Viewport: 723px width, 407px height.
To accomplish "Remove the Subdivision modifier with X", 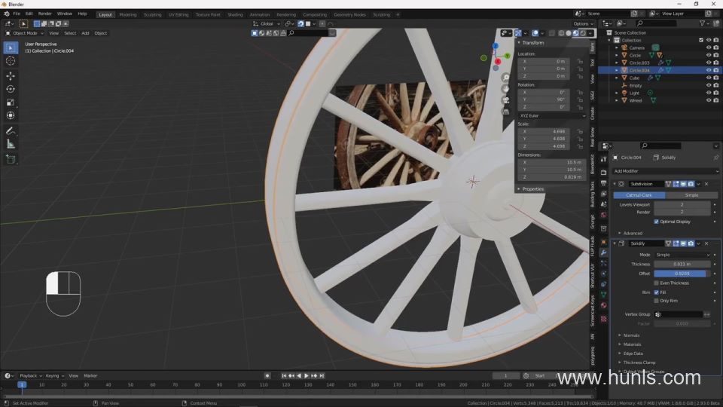I will (706, 184).
